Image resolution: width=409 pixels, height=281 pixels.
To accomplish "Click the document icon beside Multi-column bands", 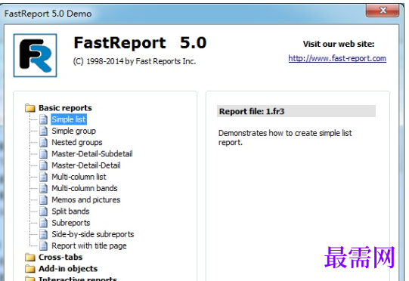I will (x=44, y=188).
